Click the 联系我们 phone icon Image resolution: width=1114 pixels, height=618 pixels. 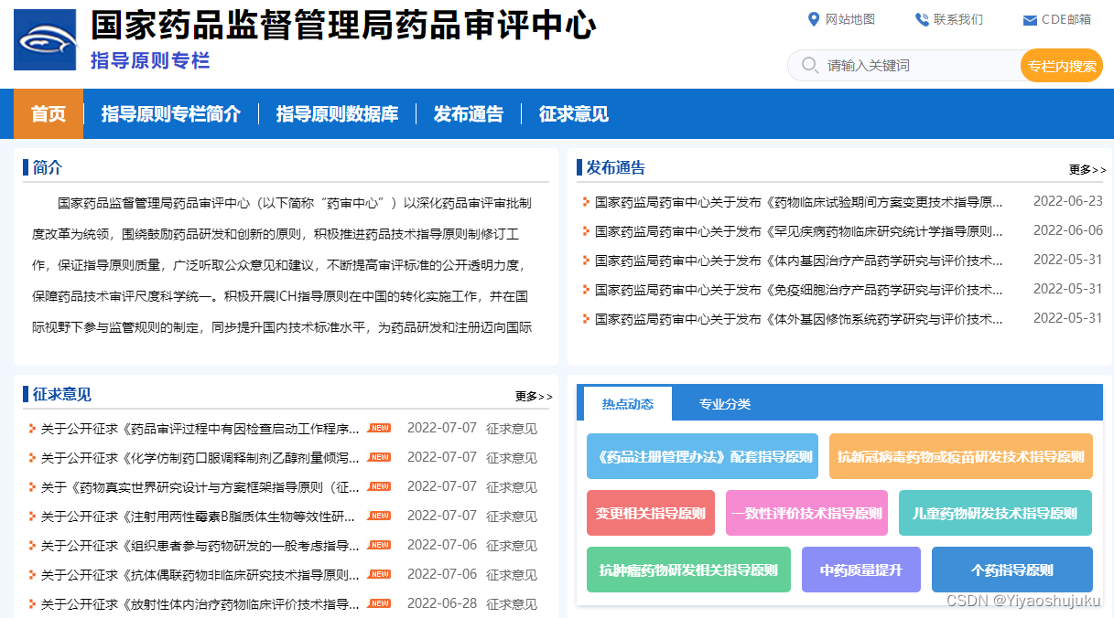(922, 19)
